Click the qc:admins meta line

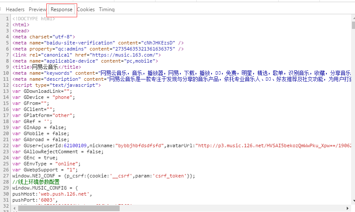(x=98, y=49)
